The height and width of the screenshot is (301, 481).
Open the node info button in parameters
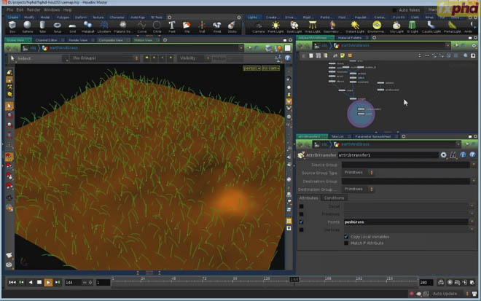tap(463, 155)
